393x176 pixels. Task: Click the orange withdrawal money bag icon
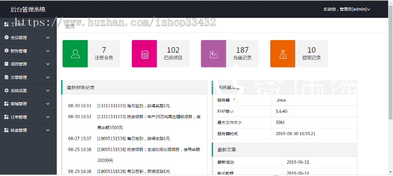point(283,54)
